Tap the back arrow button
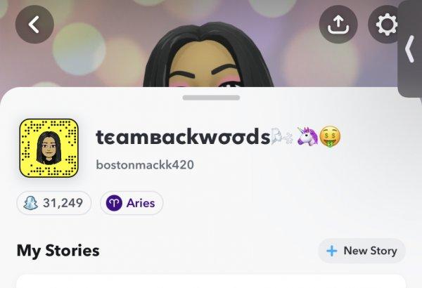Viewport: 422px width, 288px height. [x=34, y=25]
